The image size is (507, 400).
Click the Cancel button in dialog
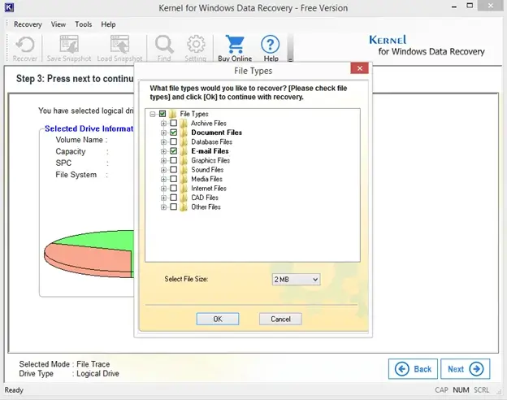[280, 319]
